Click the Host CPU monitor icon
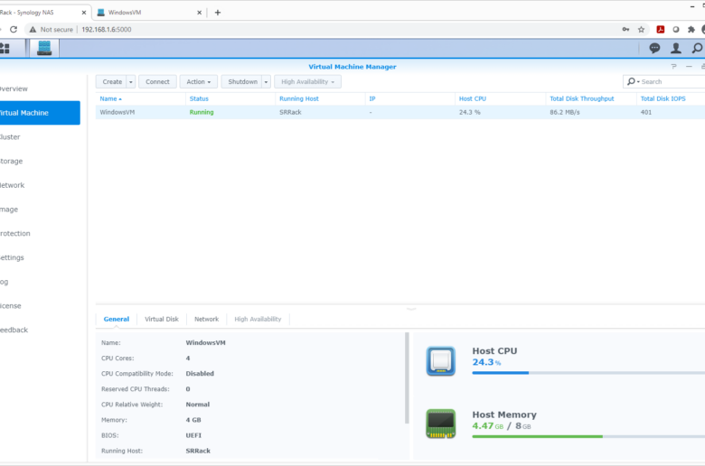This screenshot has height=466, width=705. pos(441,361)
